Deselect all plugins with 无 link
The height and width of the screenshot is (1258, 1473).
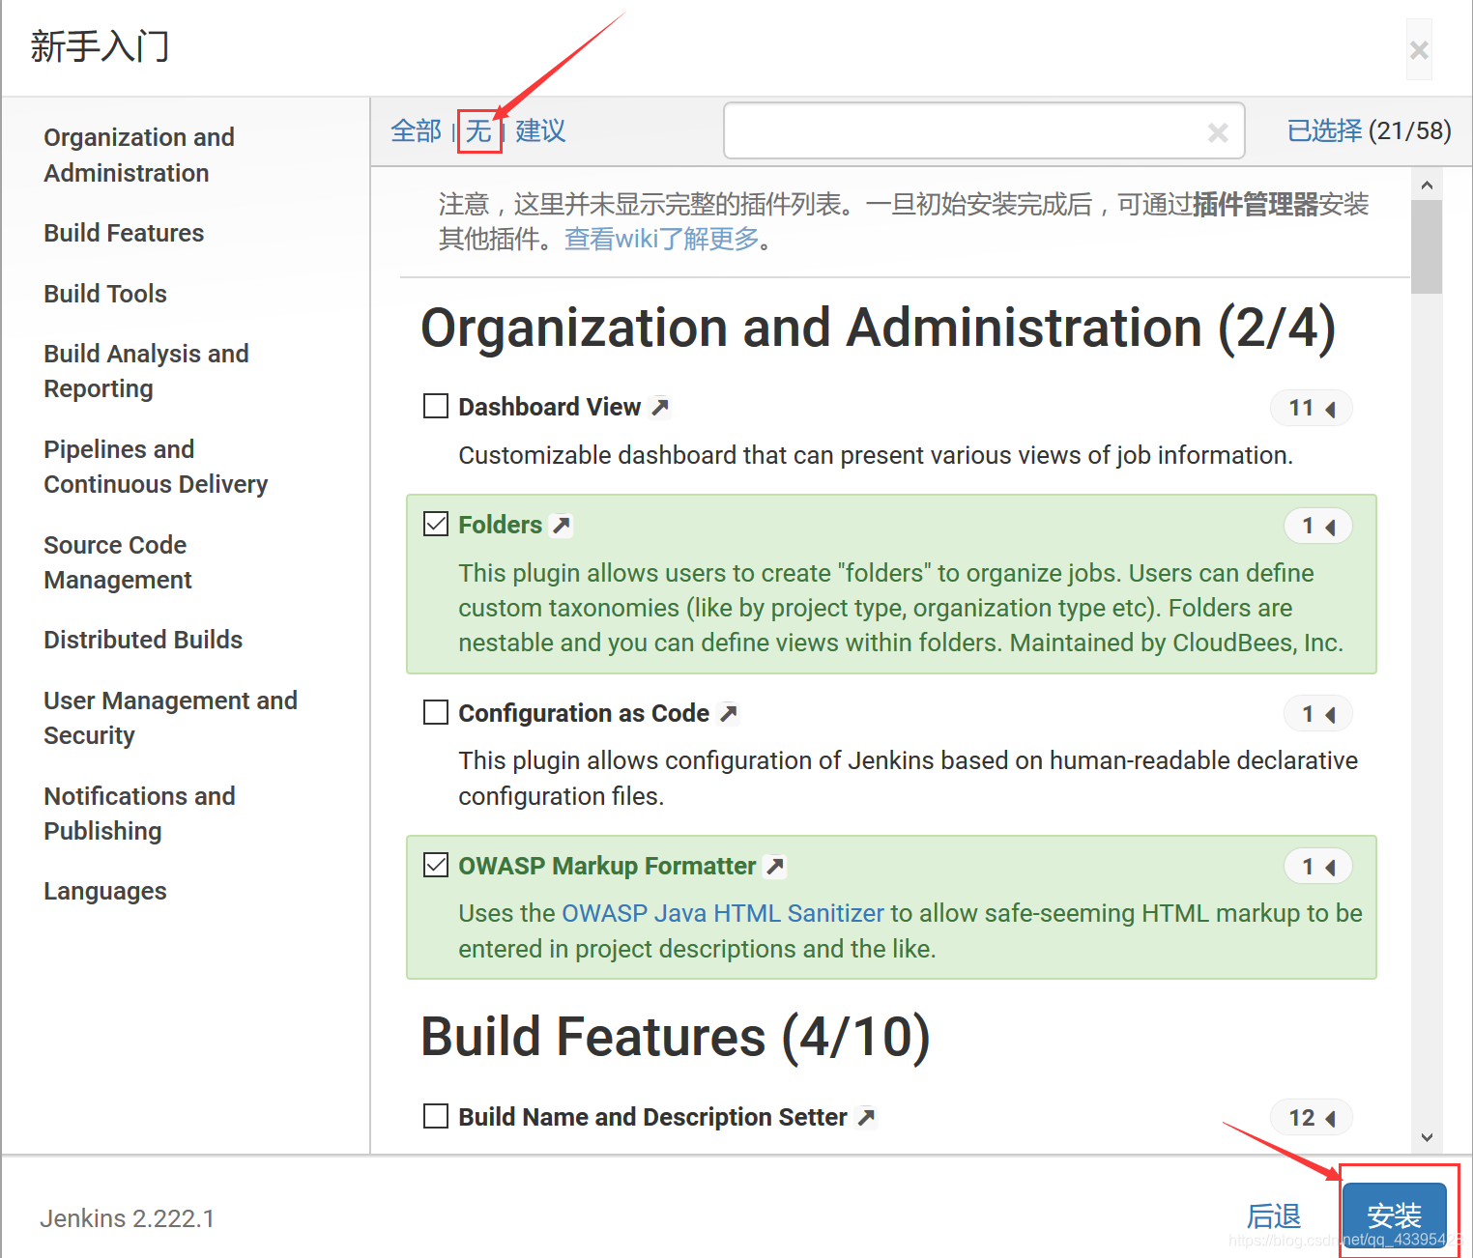pos(478,130)
